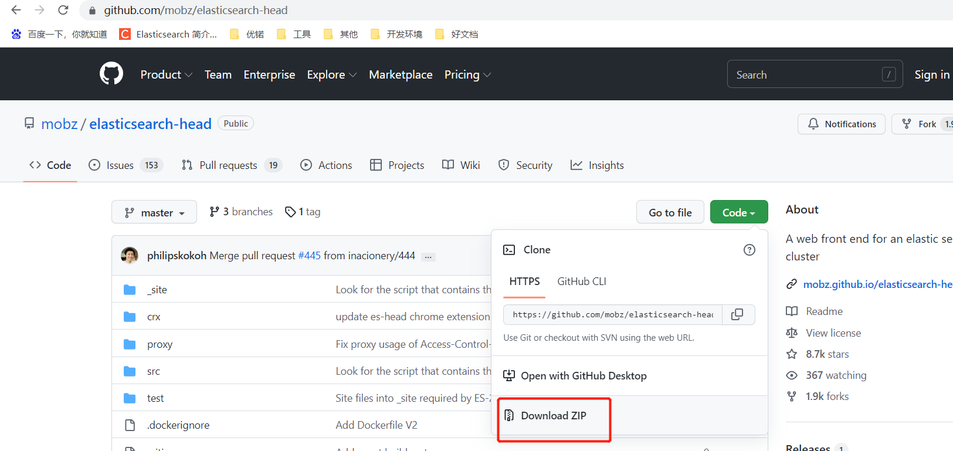
Task: Expand the Explore menu
Action: tap(332, 74)
